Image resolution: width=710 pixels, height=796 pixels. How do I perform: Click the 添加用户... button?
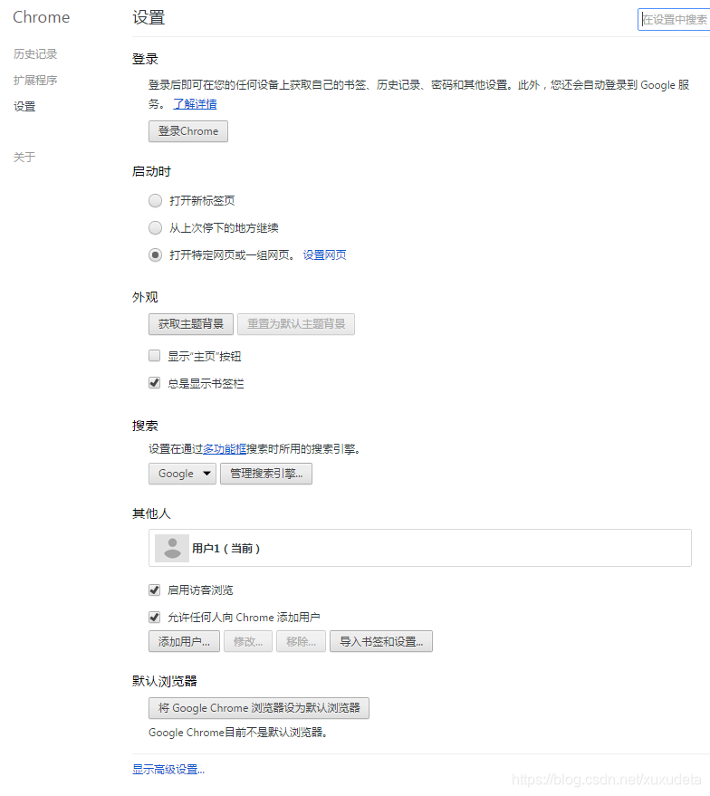(184, 642)
